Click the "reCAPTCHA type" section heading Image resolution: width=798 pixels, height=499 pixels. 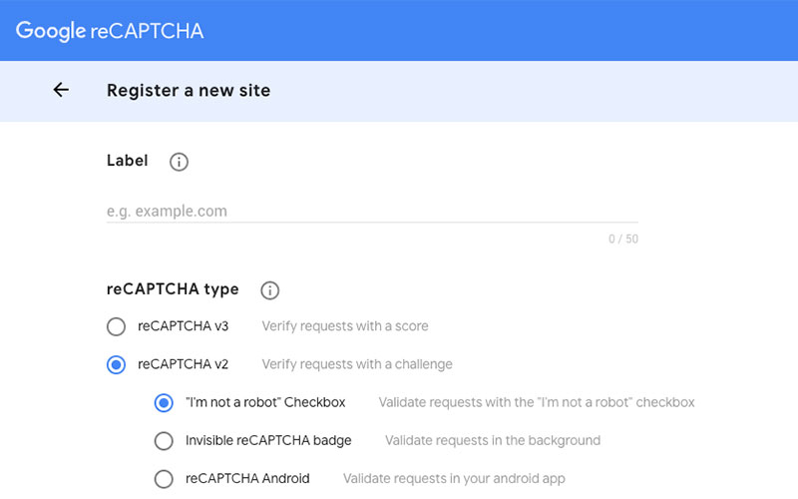tap(173, 289)
